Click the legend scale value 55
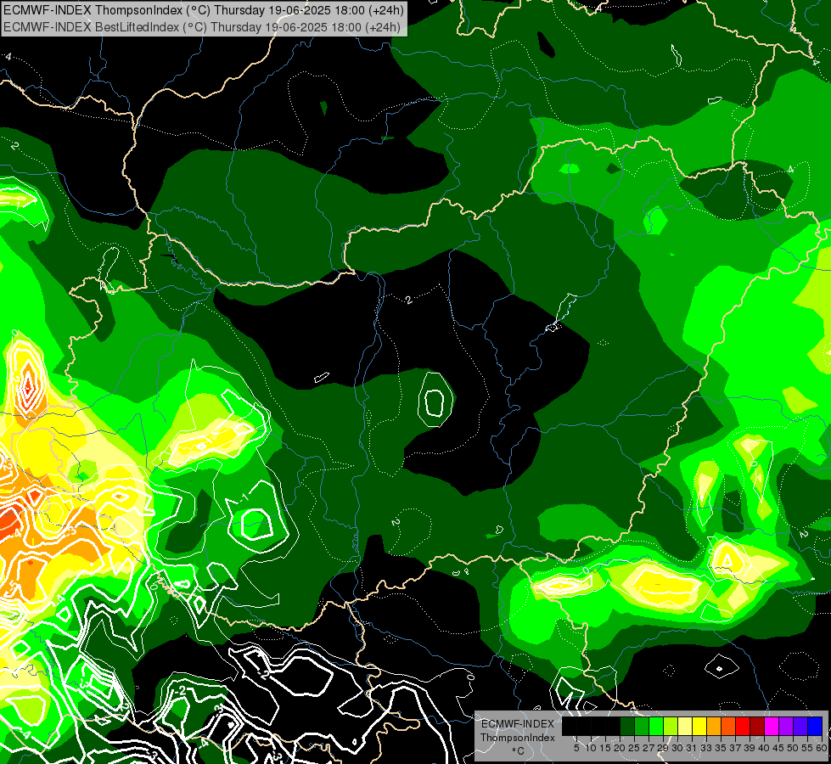This screenshot has height=764, width=831. click(807, 748)
